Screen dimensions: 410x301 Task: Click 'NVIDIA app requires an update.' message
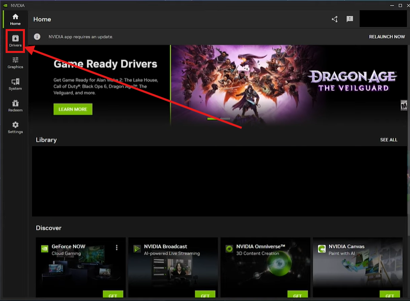click(80, 37)
